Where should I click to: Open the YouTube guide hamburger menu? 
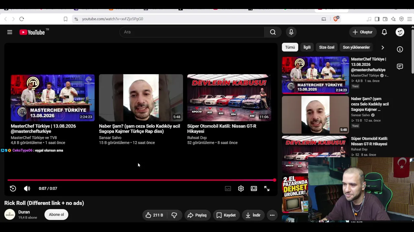coord(10,32)
